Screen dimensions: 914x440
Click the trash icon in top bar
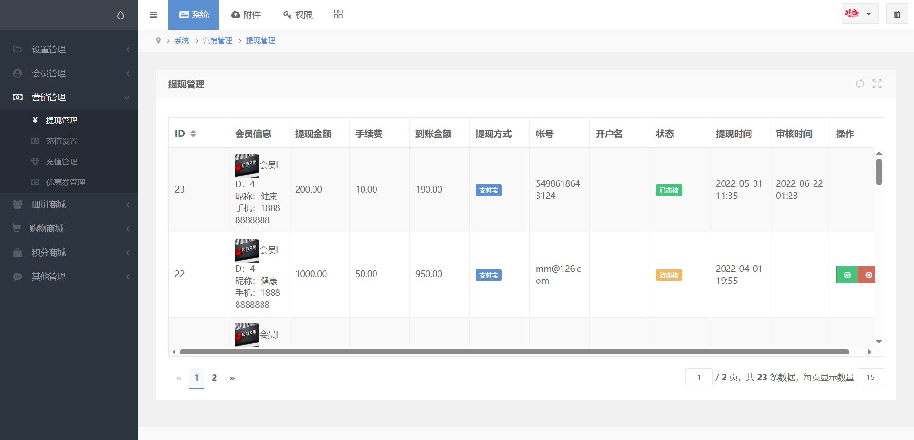tap(897, 14)
